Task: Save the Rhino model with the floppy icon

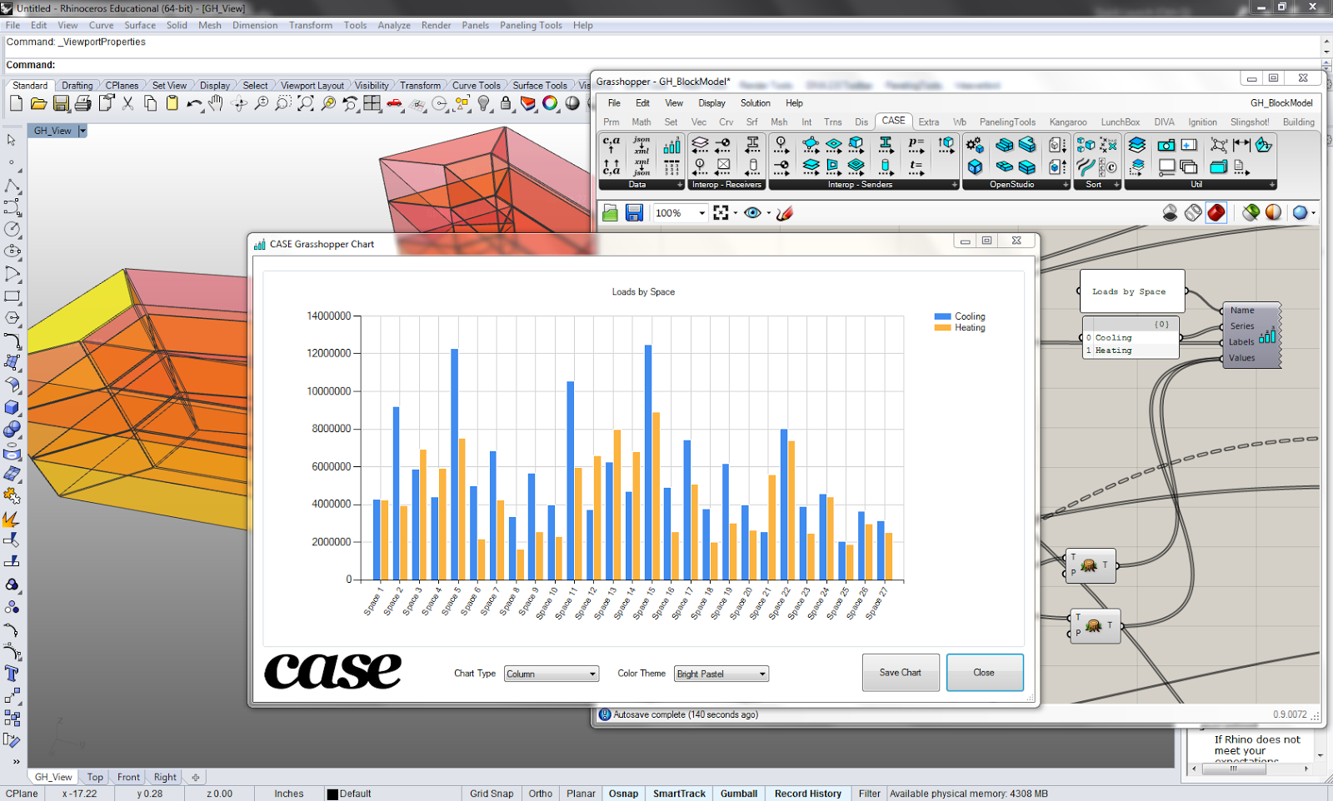Action: point(61,103)
